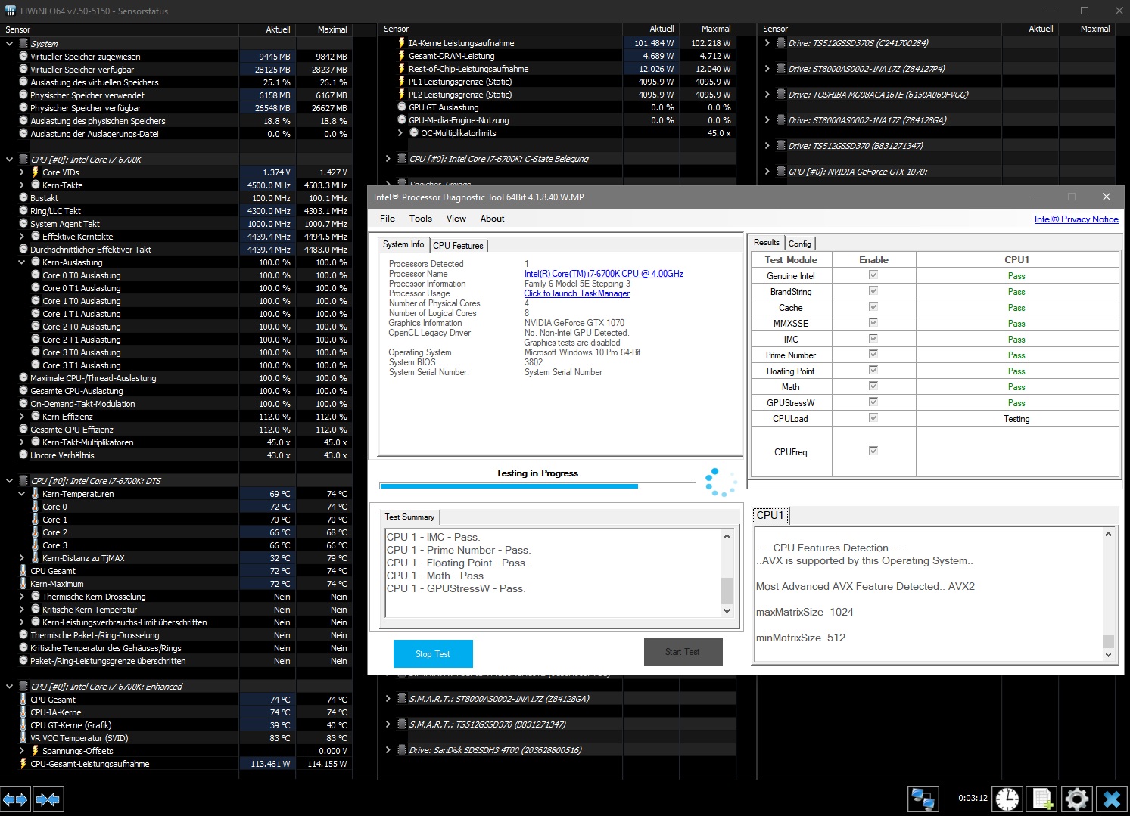This screenshot has width=1130, height=816.
Task: Click the Test Summary scrollbar thumb
Action: click(x=727, y=590)
